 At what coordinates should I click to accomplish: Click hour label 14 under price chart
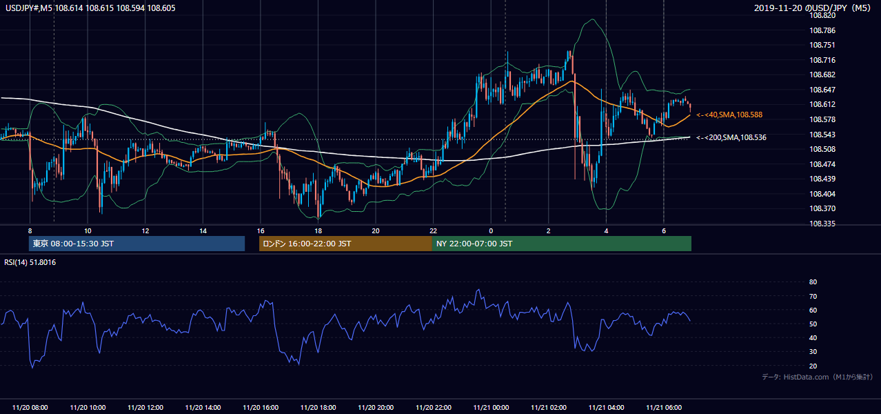click(x=203, y=230)
